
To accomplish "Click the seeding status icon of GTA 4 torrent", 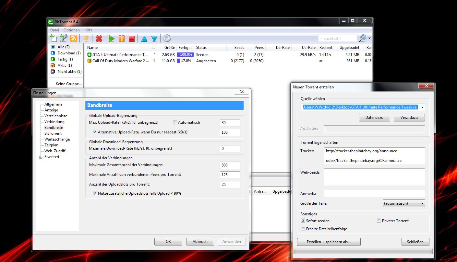I will pos(89,55).
